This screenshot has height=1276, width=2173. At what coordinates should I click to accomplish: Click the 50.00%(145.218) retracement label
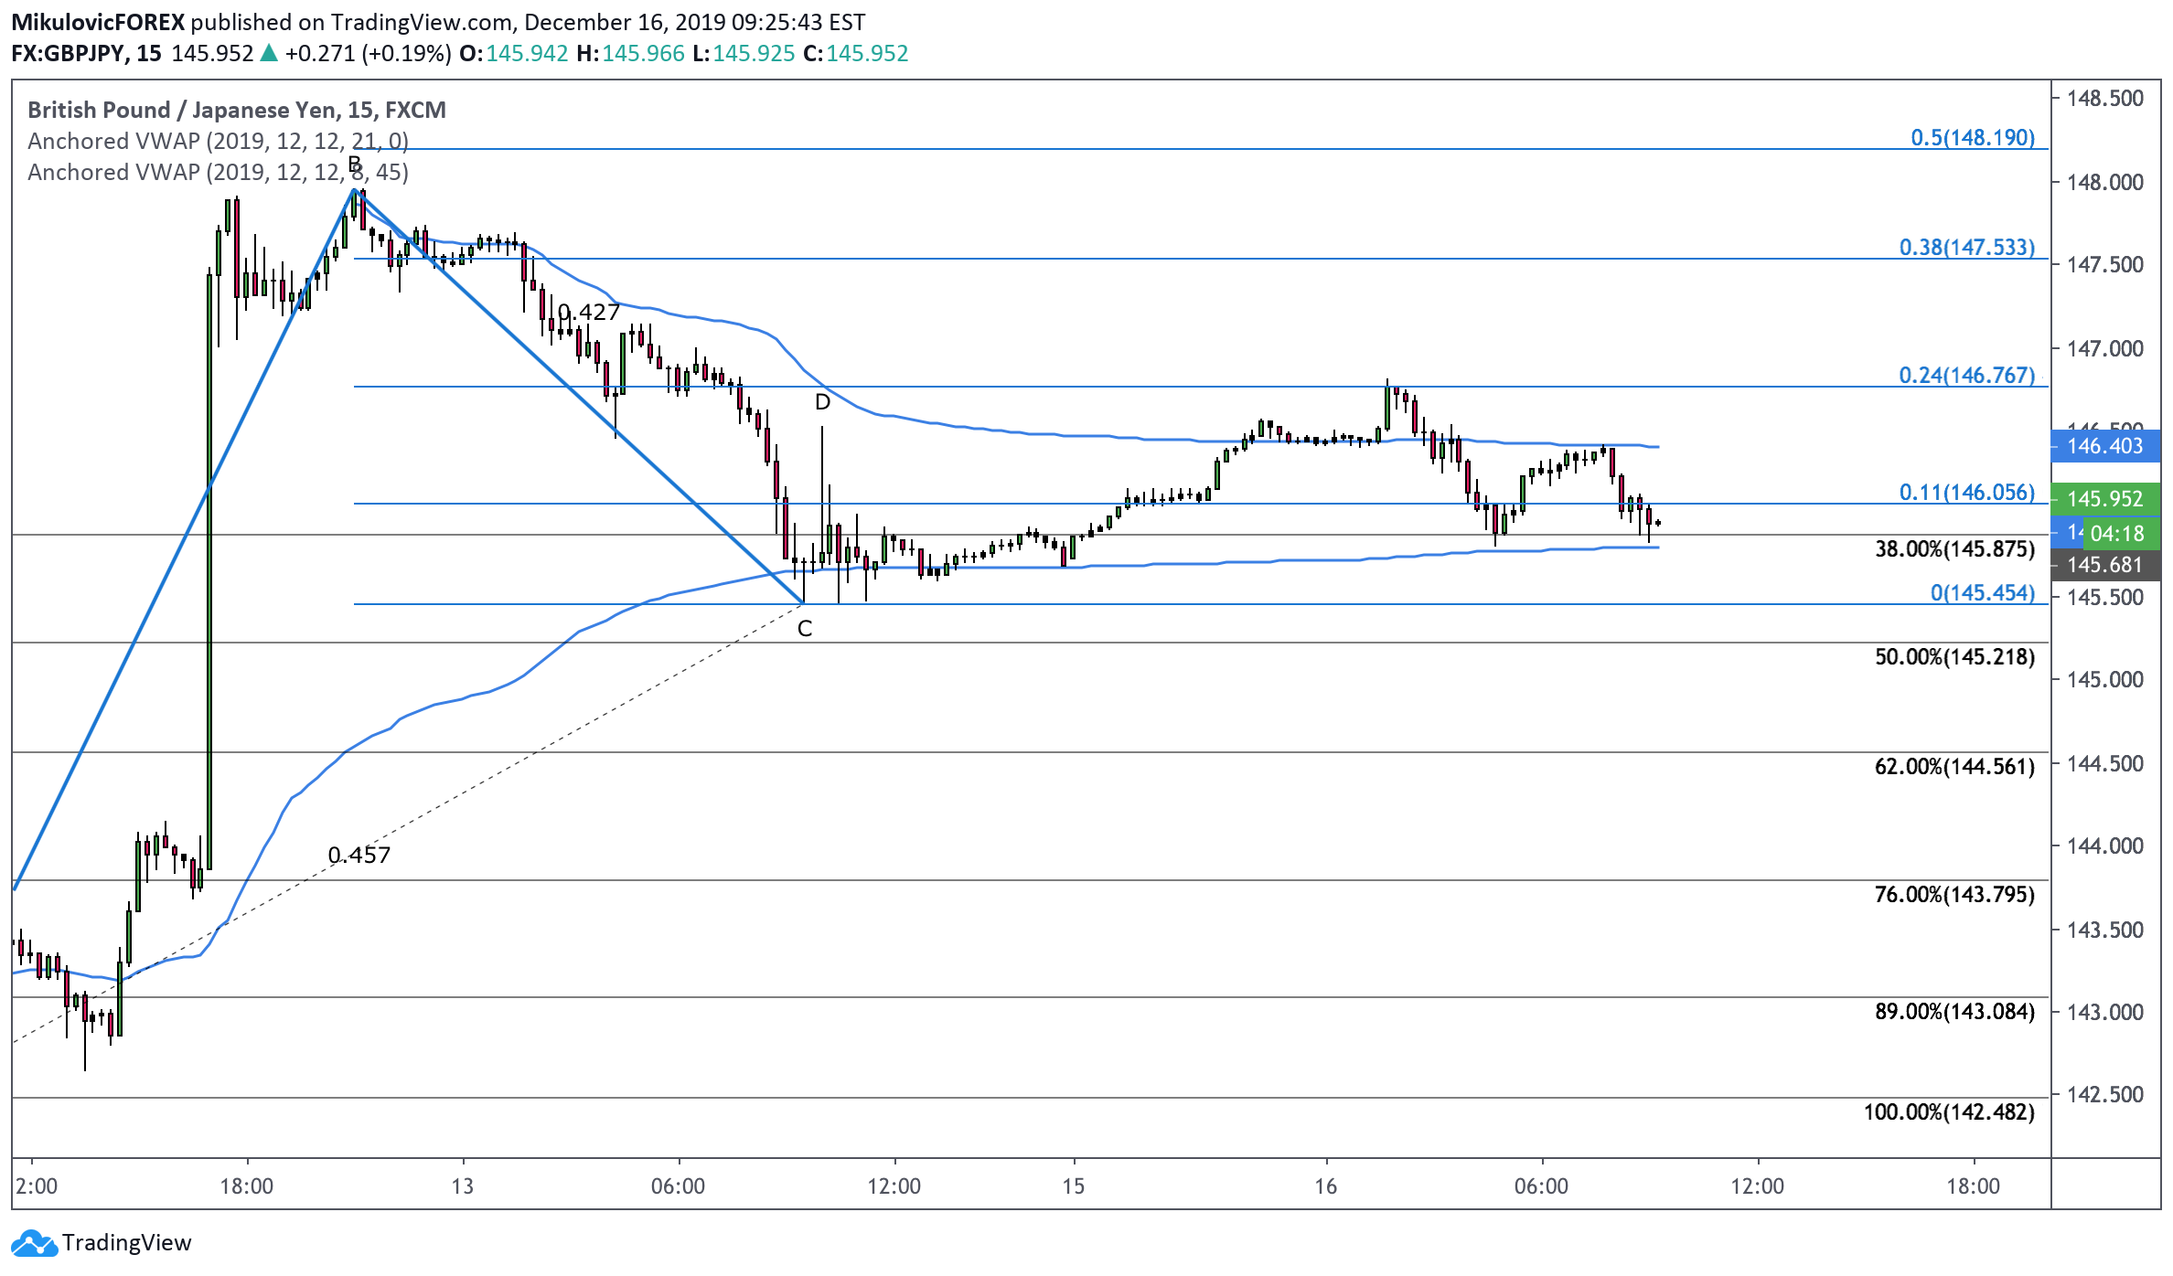click(x=1954, y=656)
